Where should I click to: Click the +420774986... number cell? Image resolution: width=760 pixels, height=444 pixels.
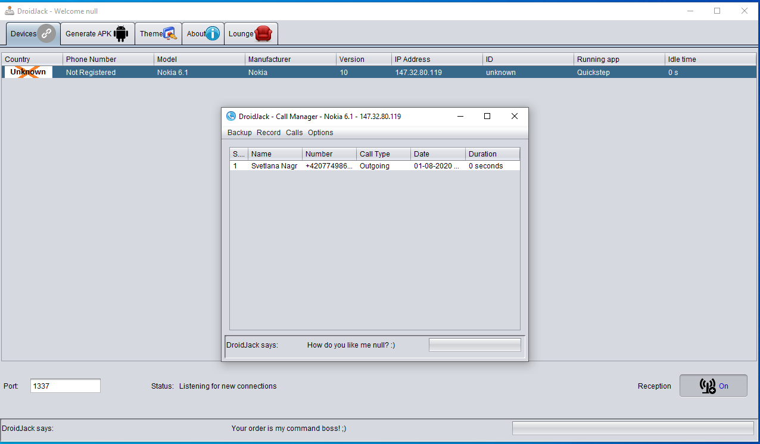(329, 166)
